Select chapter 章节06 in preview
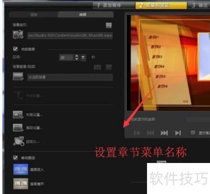Viewport: 210px width, 194px height. click(x=163, y=86)
